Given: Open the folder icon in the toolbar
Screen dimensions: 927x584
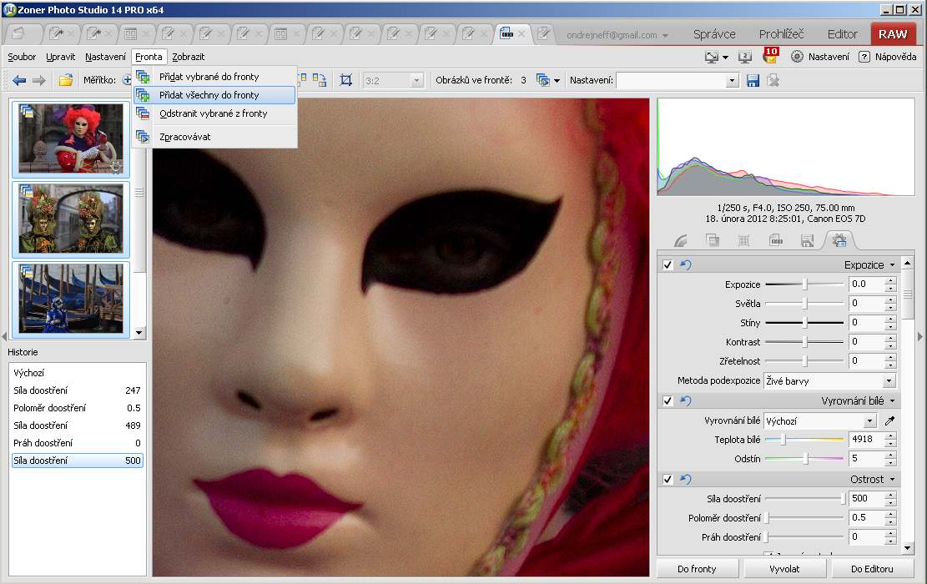Looking at the screenshot, I should point(65,80).
